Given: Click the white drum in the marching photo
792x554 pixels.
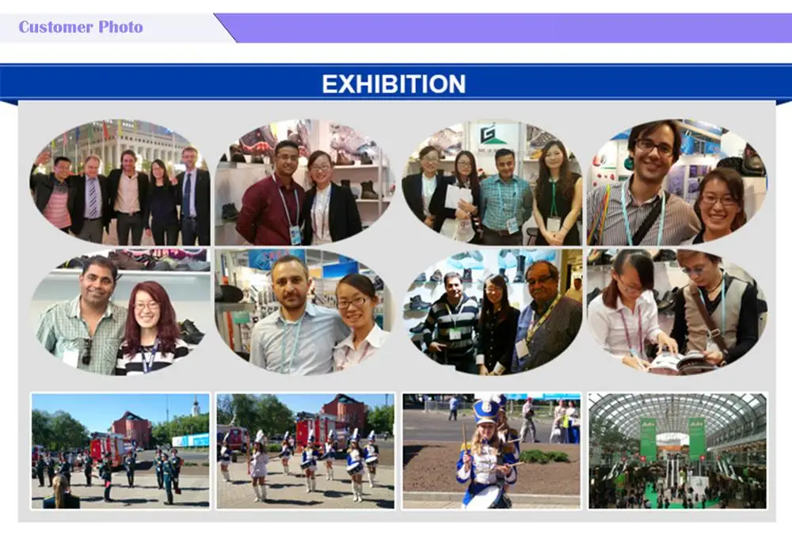Looking at the screenshot, I should pyautogui.click(x=354, y=467).
